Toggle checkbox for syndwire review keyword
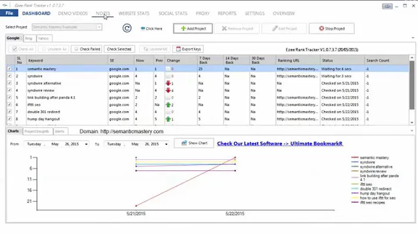The image size is (418, 234). [10, 90]
